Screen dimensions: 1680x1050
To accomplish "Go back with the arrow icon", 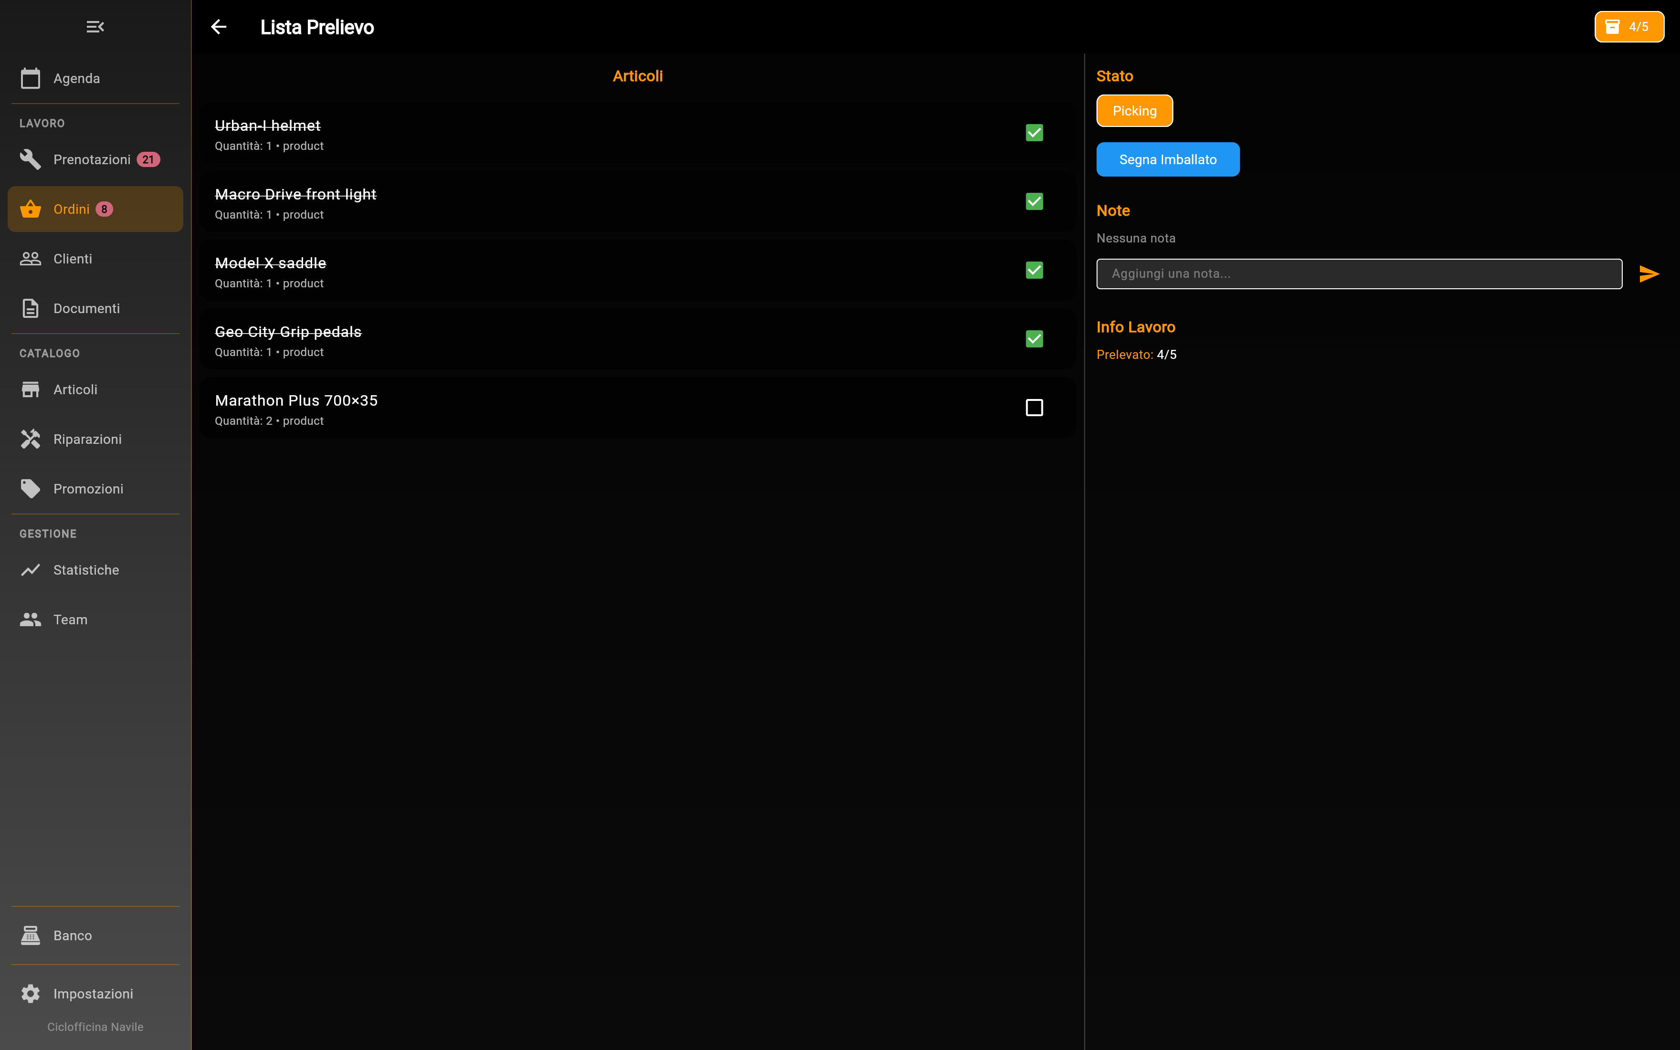I will point(219,26).
